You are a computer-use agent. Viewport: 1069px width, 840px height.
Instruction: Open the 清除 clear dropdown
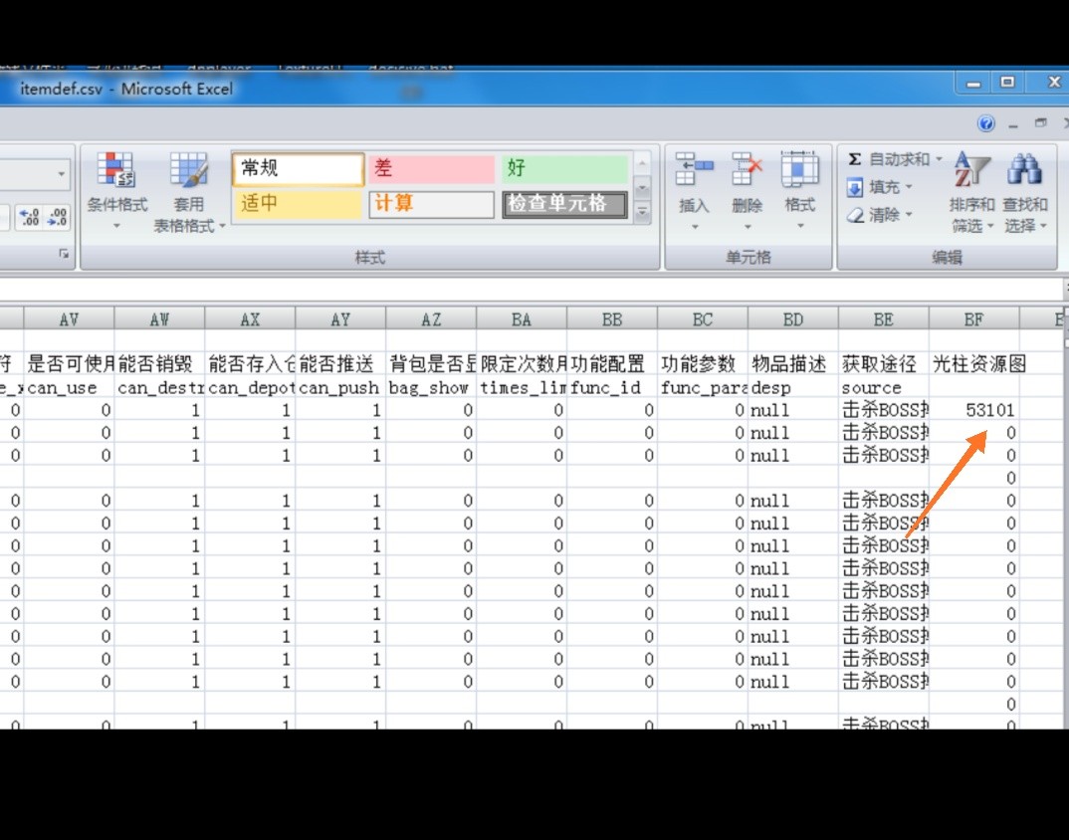(909, 215)
